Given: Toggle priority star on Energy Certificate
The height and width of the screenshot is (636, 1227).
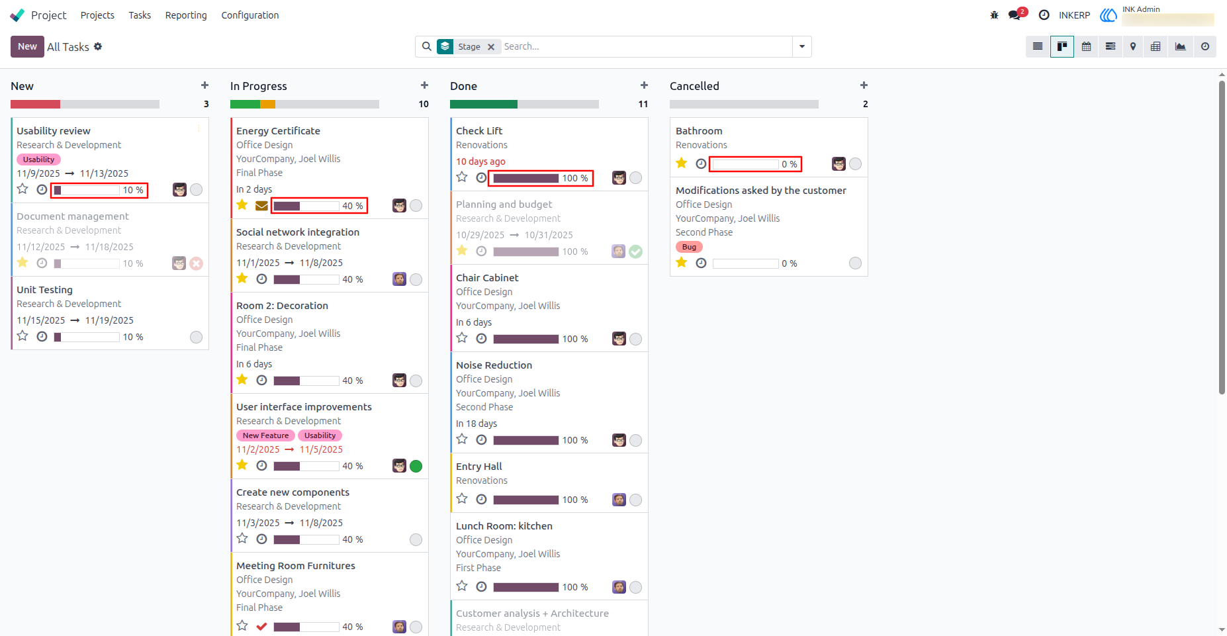Looking at the screenshot, I should [x=242, y=205].
